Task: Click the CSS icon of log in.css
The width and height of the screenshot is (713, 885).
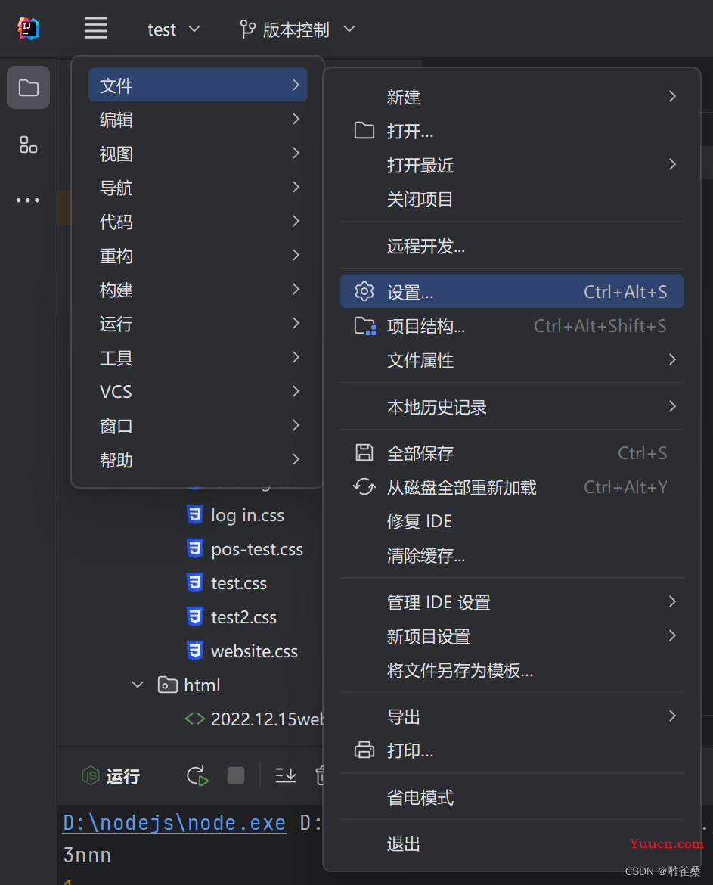Action: (194, 515)
